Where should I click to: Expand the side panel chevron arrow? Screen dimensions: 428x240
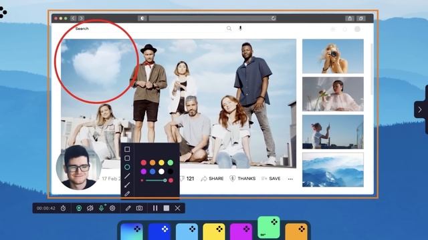[x=420, y=109]
